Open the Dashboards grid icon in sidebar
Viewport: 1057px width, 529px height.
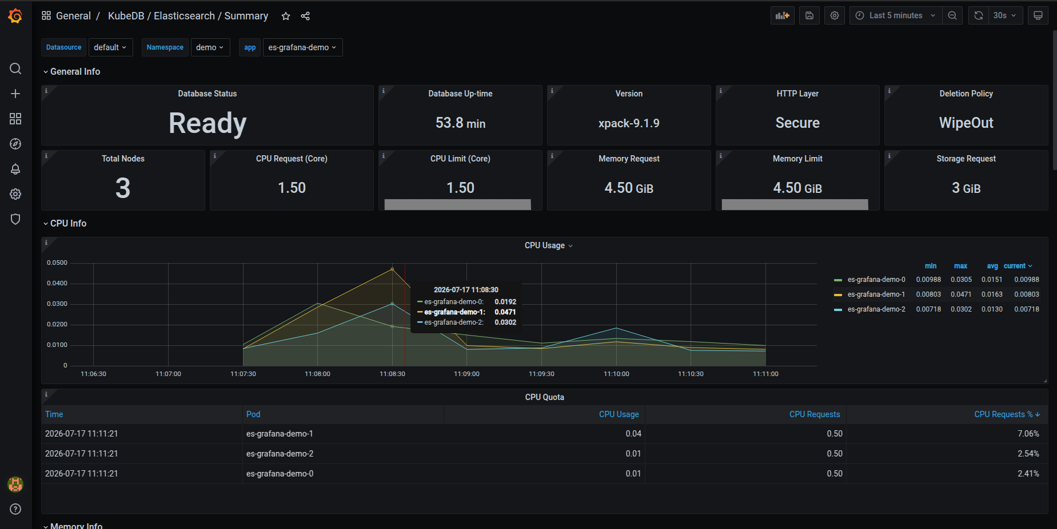pos(15,119)
